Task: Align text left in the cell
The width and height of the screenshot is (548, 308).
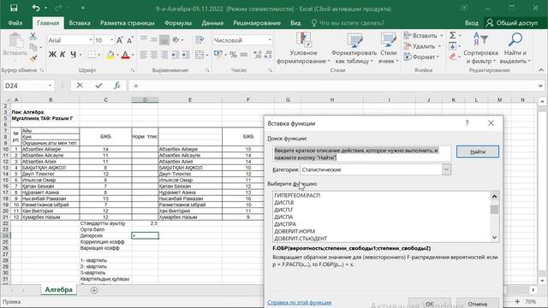Action: click(143, 55)
